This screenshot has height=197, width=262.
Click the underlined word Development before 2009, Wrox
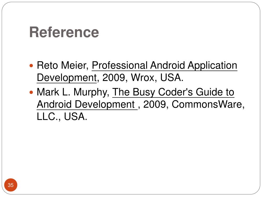tap(67, 78)
